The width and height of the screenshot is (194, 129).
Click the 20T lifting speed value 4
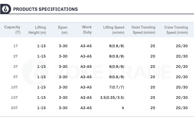(123, 108)
